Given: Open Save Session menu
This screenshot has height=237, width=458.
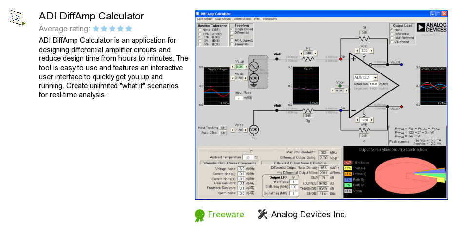Looking at the screenshot, I should tap(205, 19).
